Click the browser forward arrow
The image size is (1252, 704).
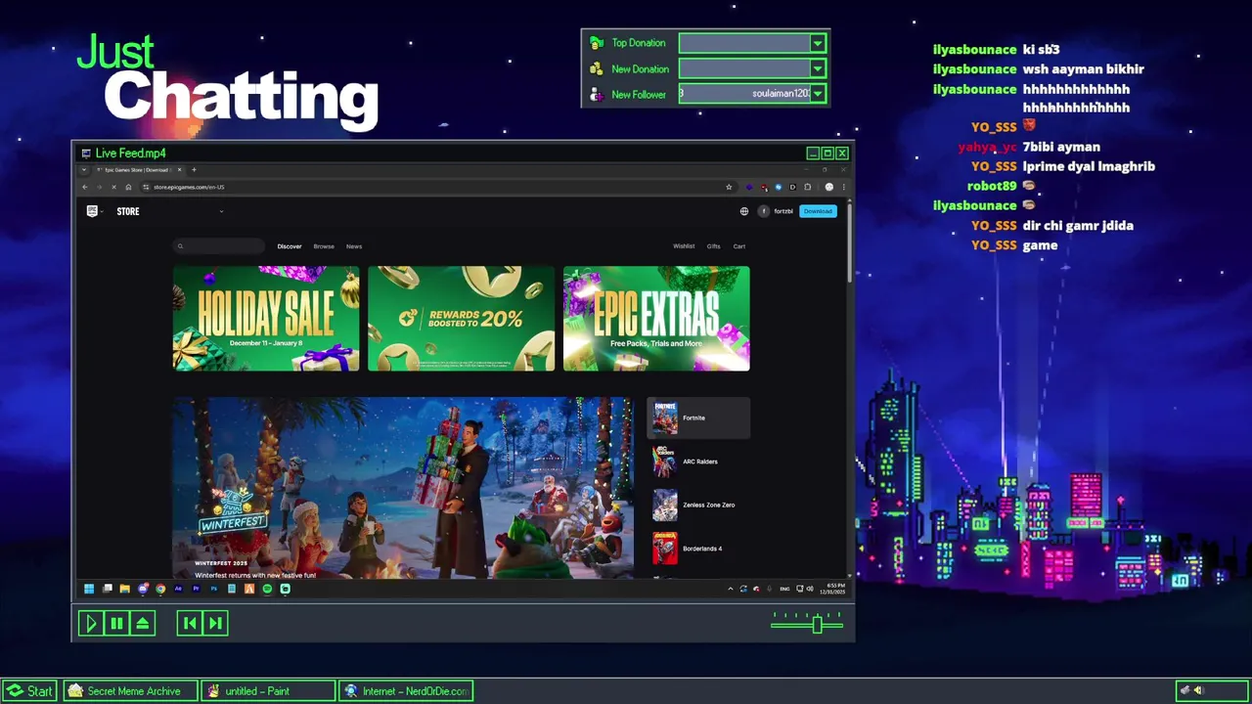pos(99,187)
